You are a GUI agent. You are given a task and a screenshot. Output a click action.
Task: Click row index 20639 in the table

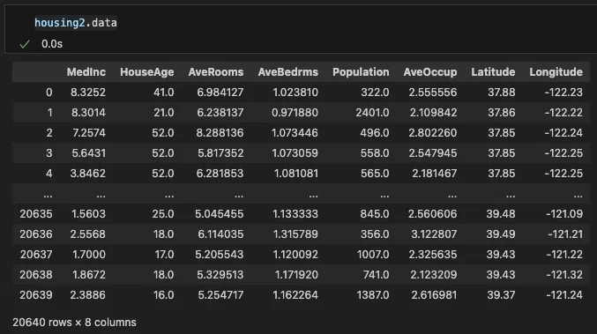(x=36, y=295)
